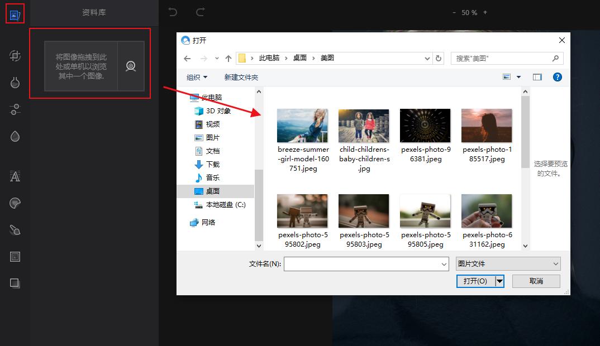Viewport: 600px width, 346px height.
Task: Navigate to 此电脑 in the breadcrumb bar
Action: tap(268, 57)
